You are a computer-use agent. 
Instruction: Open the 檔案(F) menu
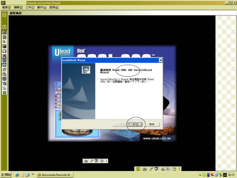7,7
